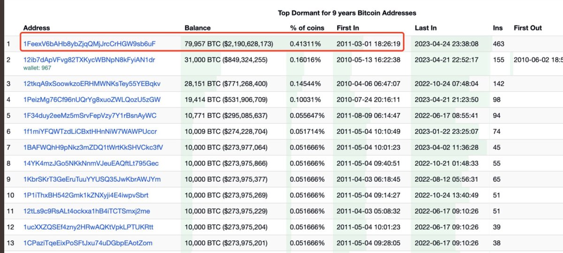Open address 1BAFWQhH9pNkz3mZDQ1tWrtKkSHVCkc3fV

(x=93, y=148)
